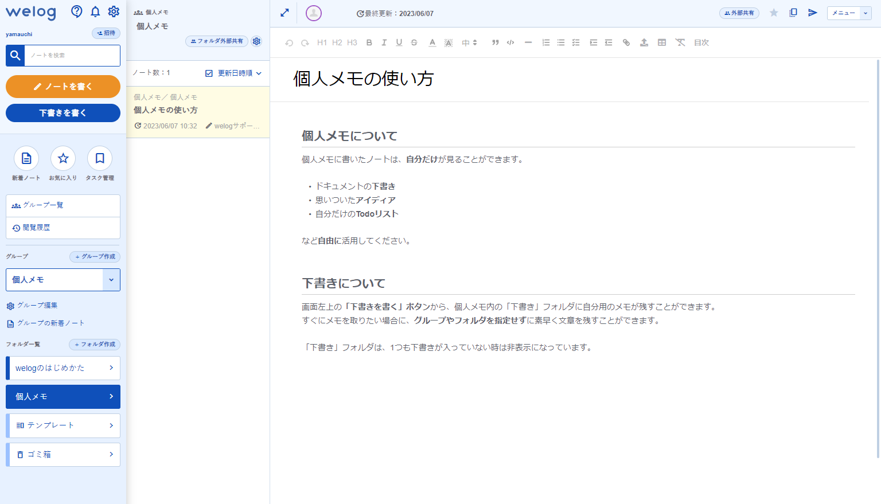Screen dimensions: 881x504
Task: Insert a table
Action: click(662, 42)
